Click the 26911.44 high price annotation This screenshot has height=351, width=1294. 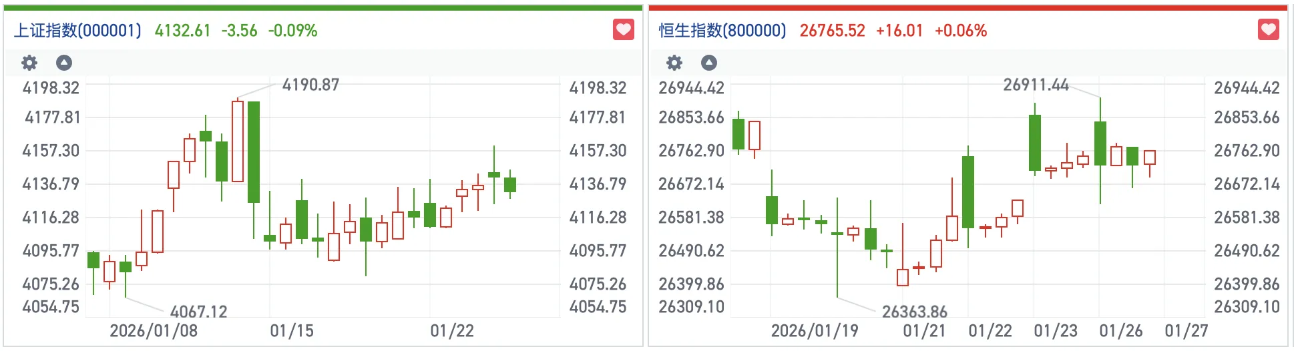pos(1036,85)
